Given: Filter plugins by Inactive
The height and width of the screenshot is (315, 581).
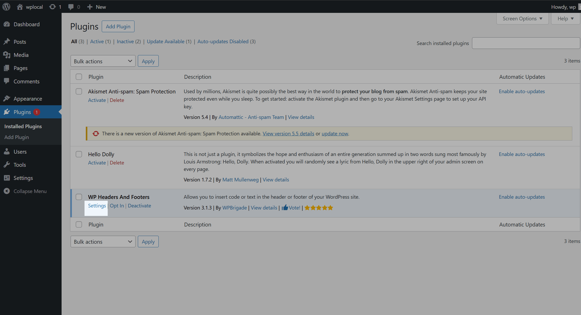Looking at the screenshot, I should pos(125,41).
